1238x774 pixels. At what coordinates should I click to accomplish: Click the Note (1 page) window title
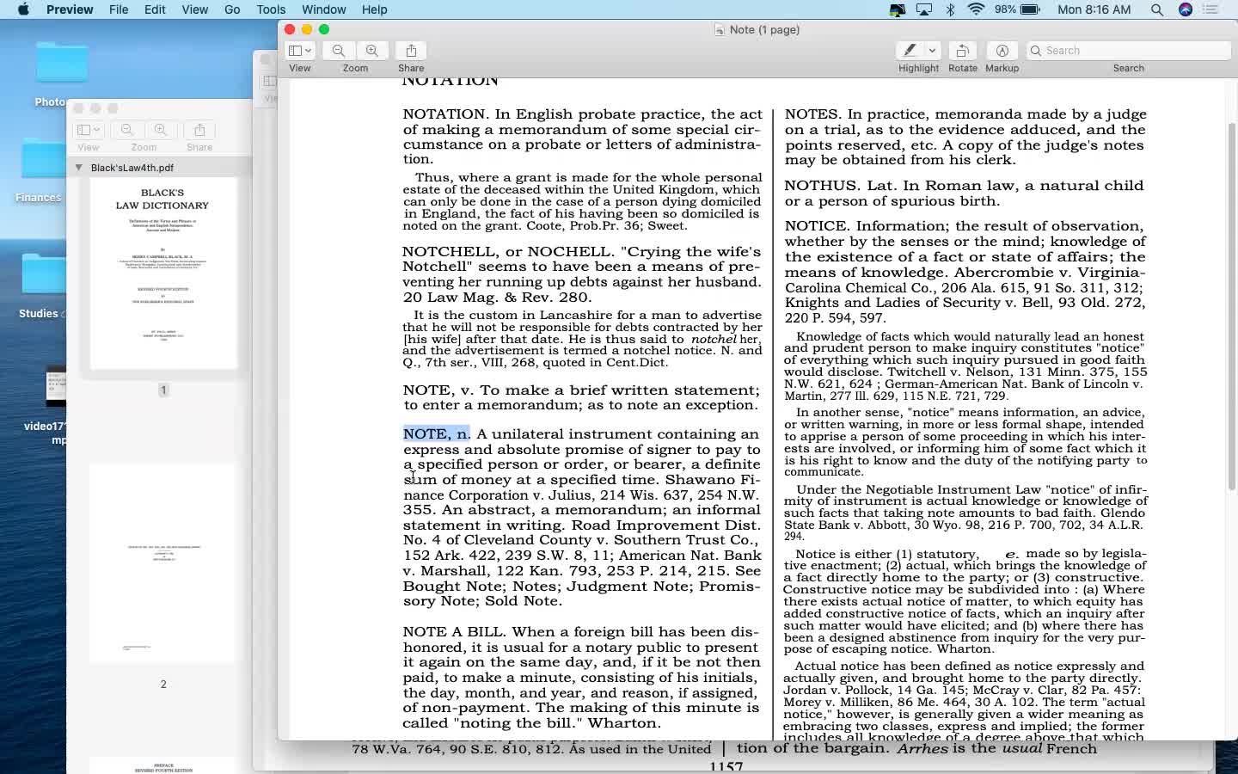pos(764,29)
